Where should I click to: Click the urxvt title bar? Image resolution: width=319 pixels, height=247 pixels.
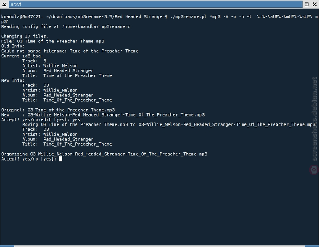pyautogui.click(x=156, y=4)
